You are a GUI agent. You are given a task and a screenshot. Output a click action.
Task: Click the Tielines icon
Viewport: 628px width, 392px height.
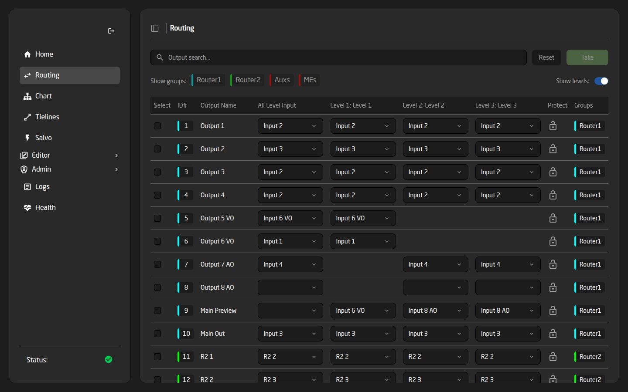(x=27, y=117)
